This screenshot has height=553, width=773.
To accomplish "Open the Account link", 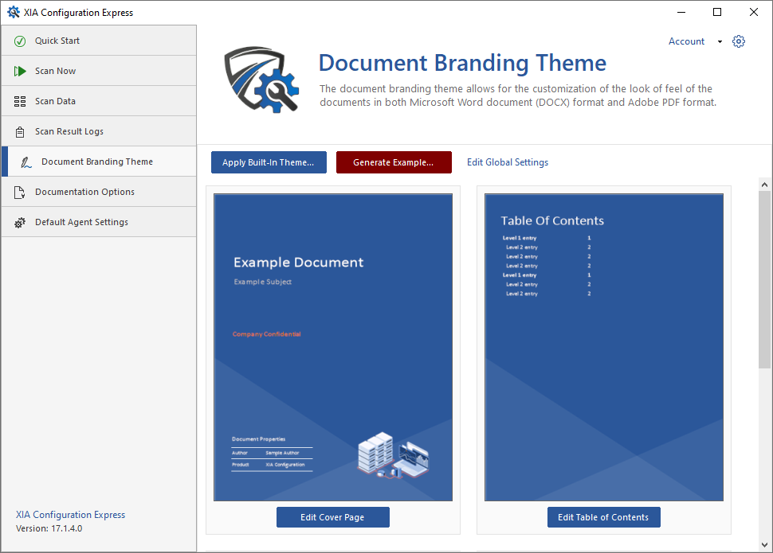I will tap(686, 41).
